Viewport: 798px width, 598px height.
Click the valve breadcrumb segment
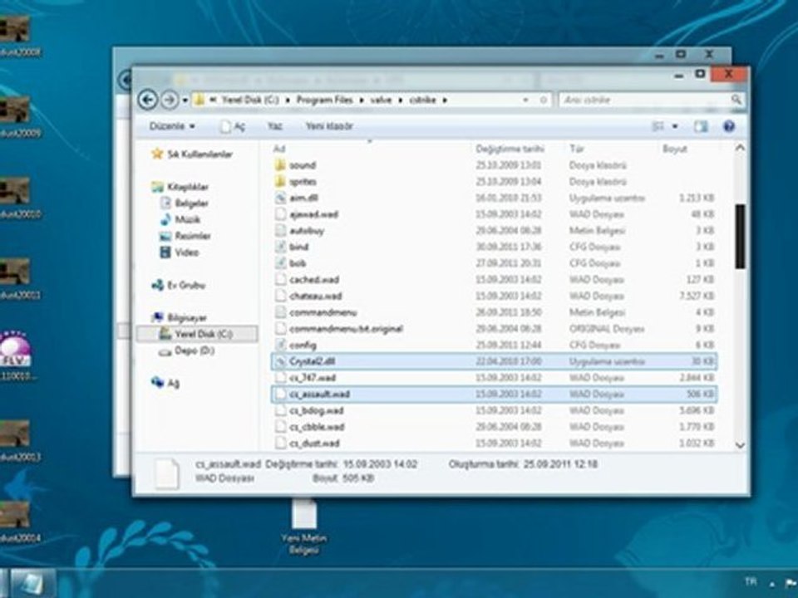[x=381, y=100]
